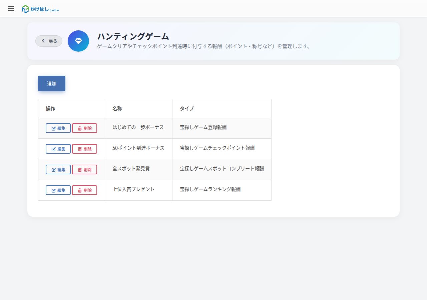Screen dimensions: 427x300
Task: Click the name はじめての一歩ボーナス
Action: point(138,127)
